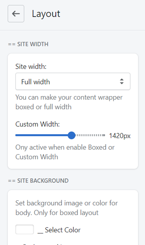145x245 pixels.
Task: Click the __ Select Color label
Action: click(x=59, y=230)
